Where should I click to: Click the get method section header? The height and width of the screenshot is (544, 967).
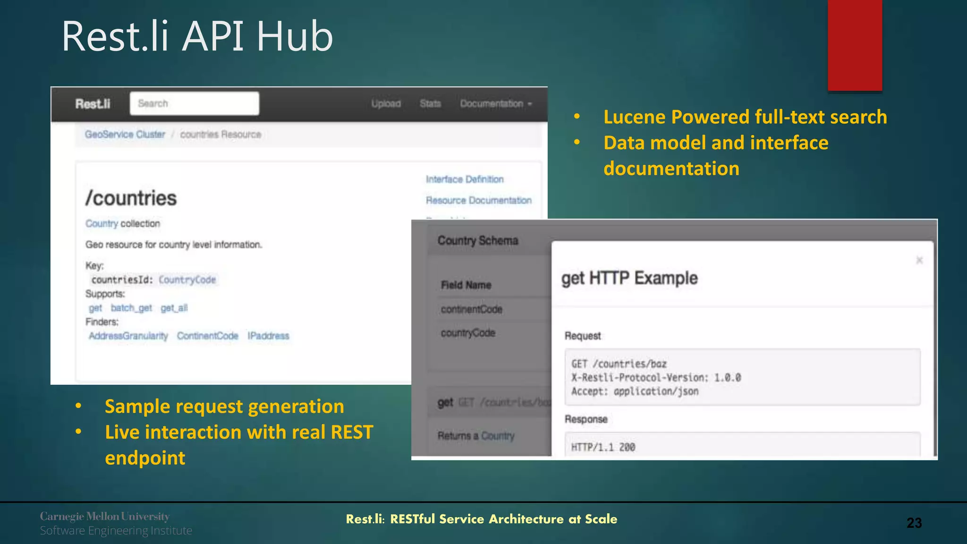coord(490,402)
